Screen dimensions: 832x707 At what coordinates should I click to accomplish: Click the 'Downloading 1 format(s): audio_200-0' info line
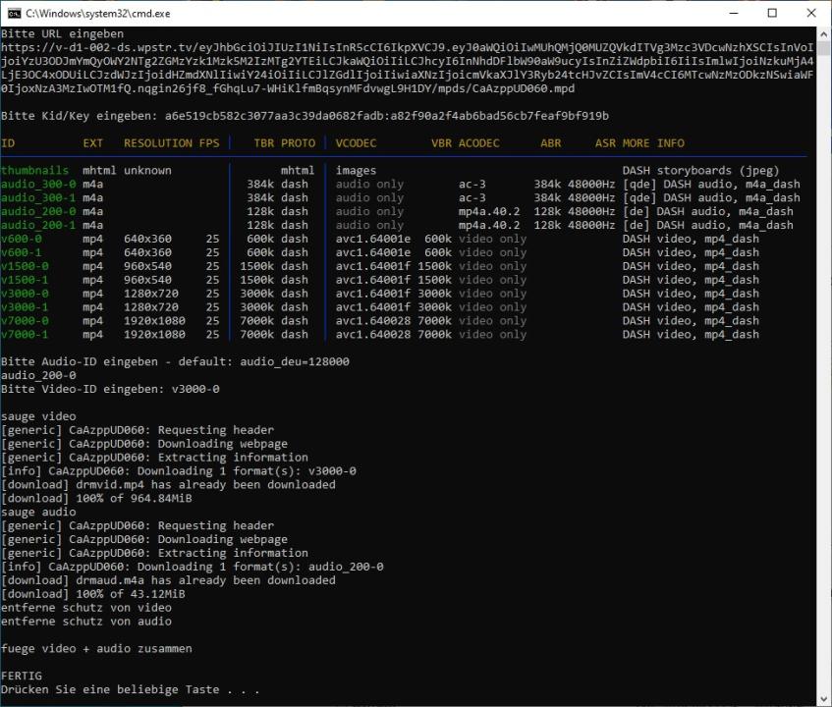tap(193, 567)
